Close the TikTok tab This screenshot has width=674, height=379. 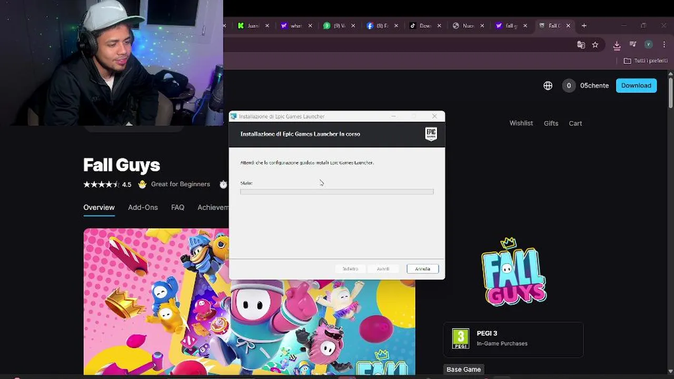point(439,26)
